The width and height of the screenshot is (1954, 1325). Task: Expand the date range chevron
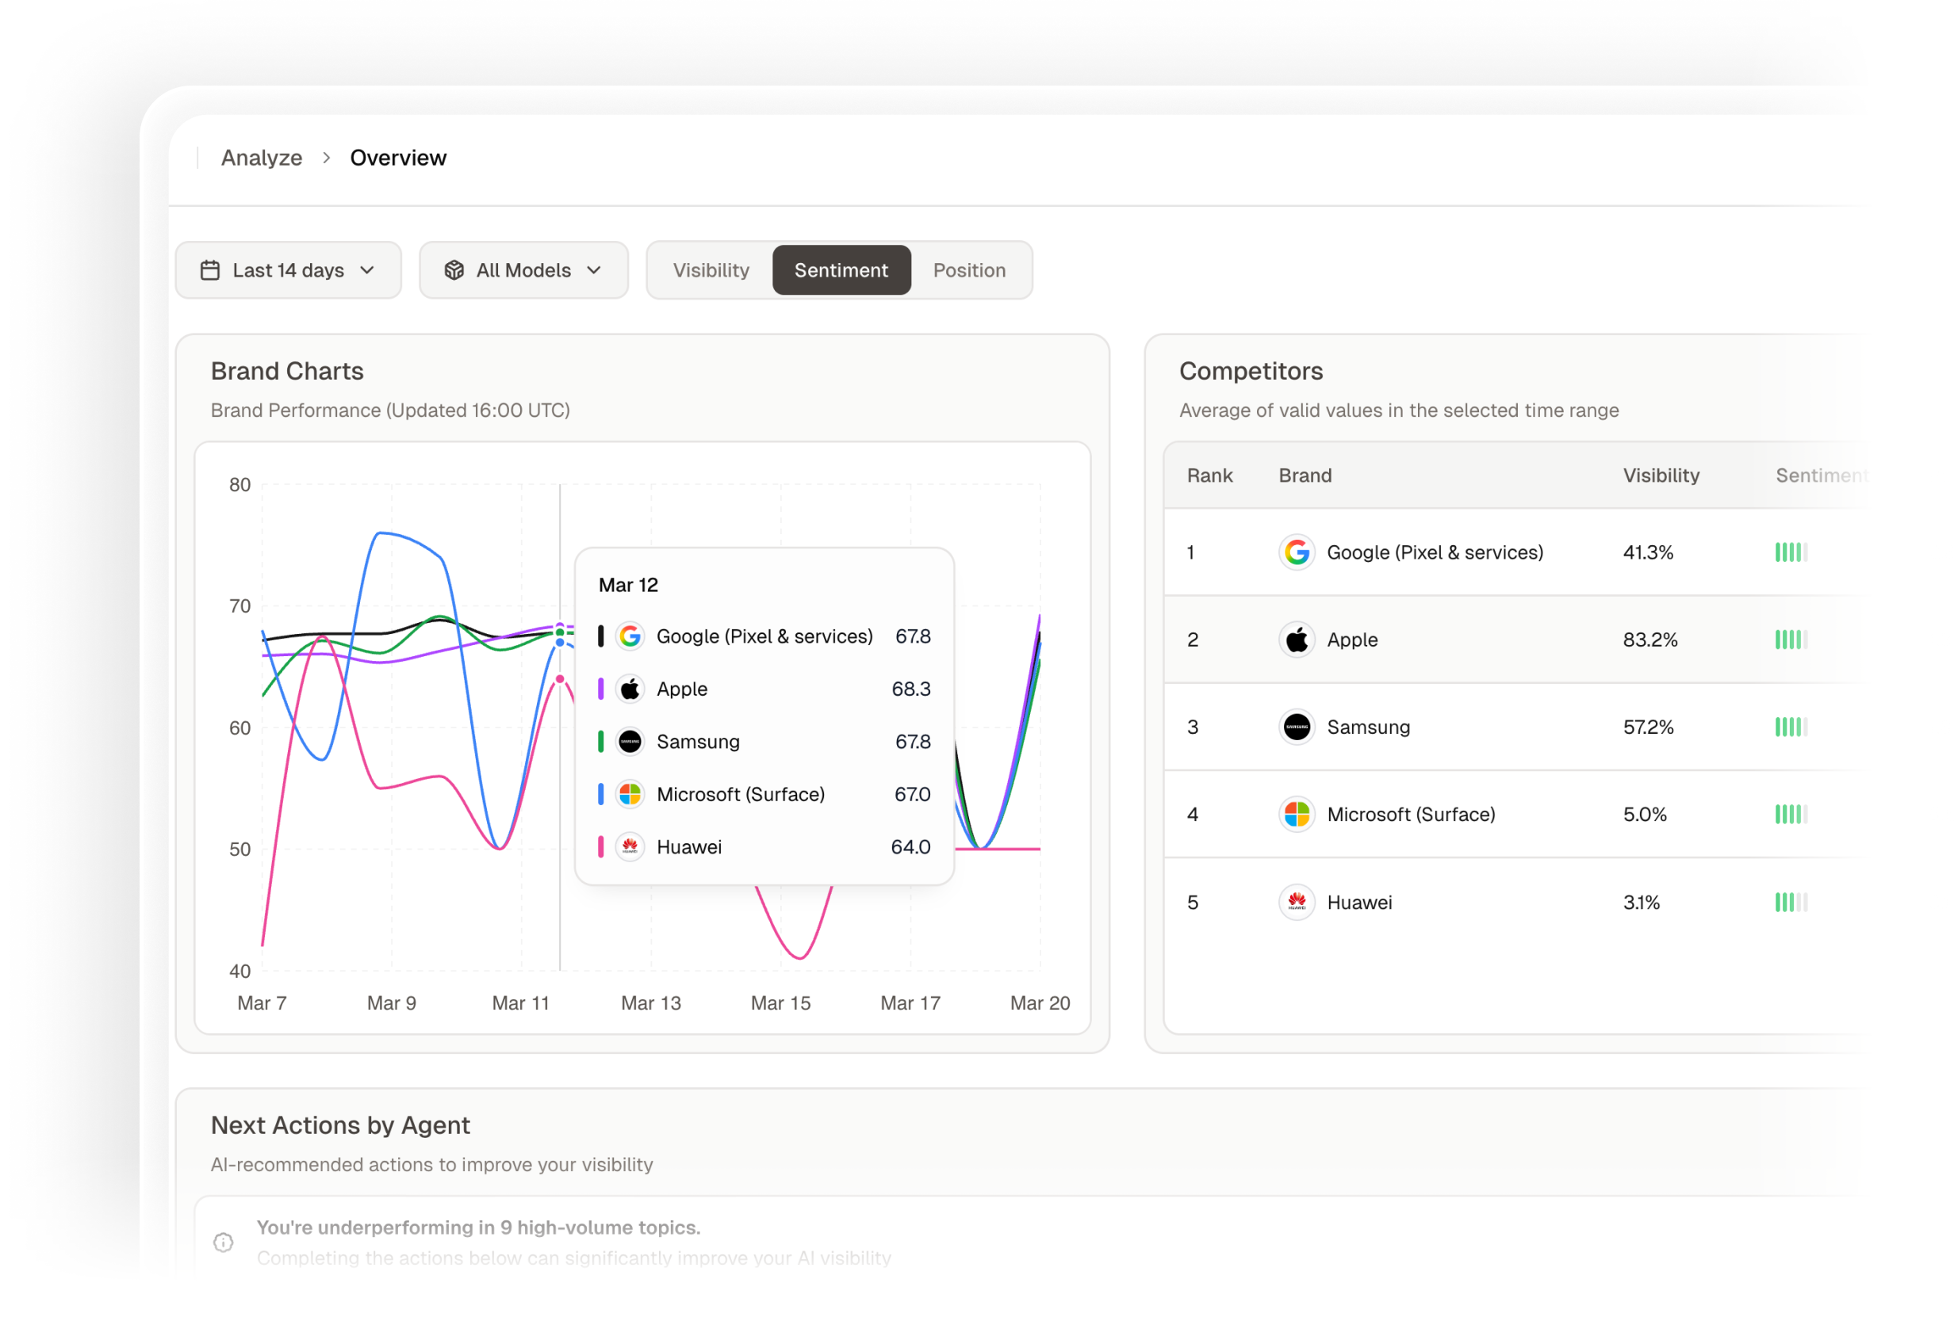tap(367, 270)
